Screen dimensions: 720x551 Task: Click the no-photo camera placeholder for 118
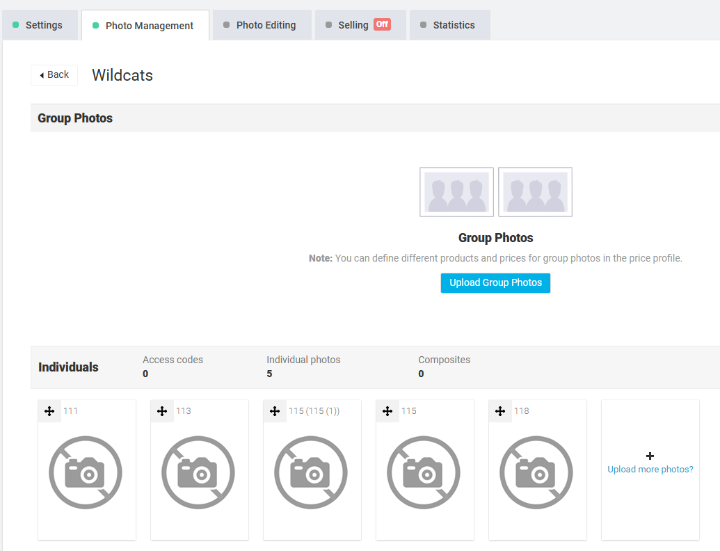[536, 472]
